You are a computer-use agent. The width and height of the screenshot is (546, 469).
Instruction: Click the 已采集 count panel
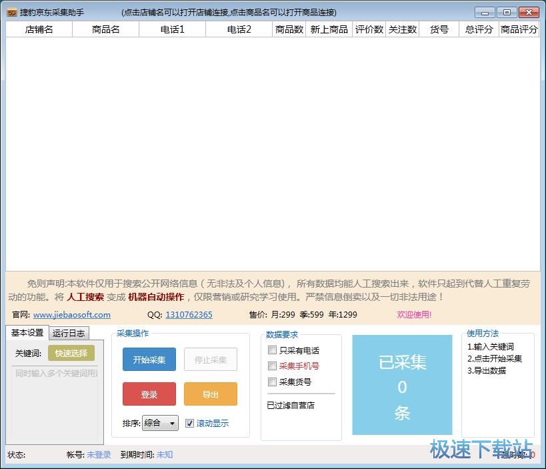402,386
